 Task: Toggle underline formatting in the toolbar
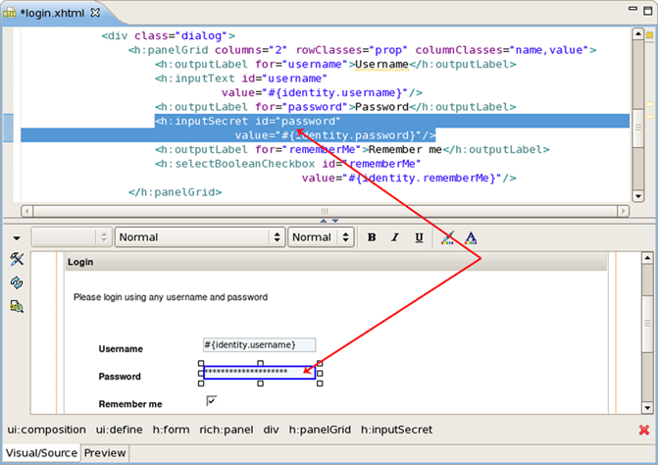click(x=419, y=237)
